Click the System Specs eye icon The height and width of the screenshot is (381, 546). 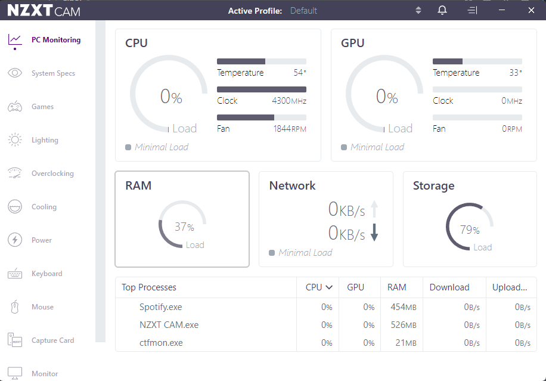point(15,73)
